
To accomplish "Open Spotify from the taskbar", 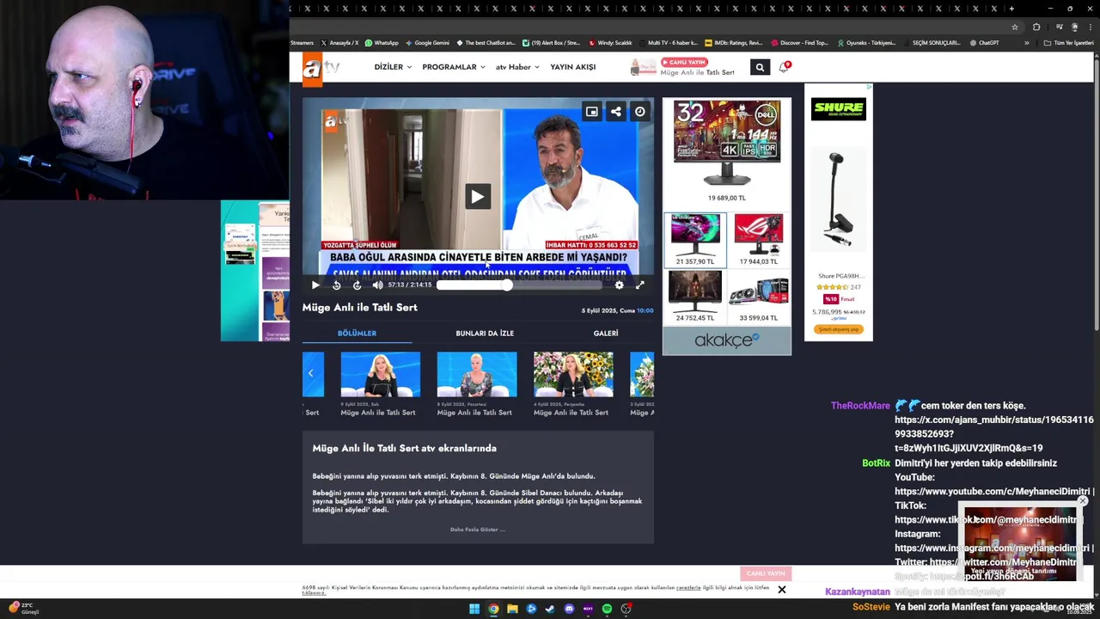I will pos(607,609).
